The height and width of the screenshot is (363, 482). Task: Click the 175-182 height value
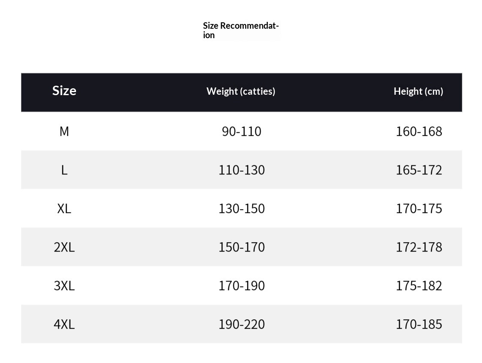[x=419, y=285]
